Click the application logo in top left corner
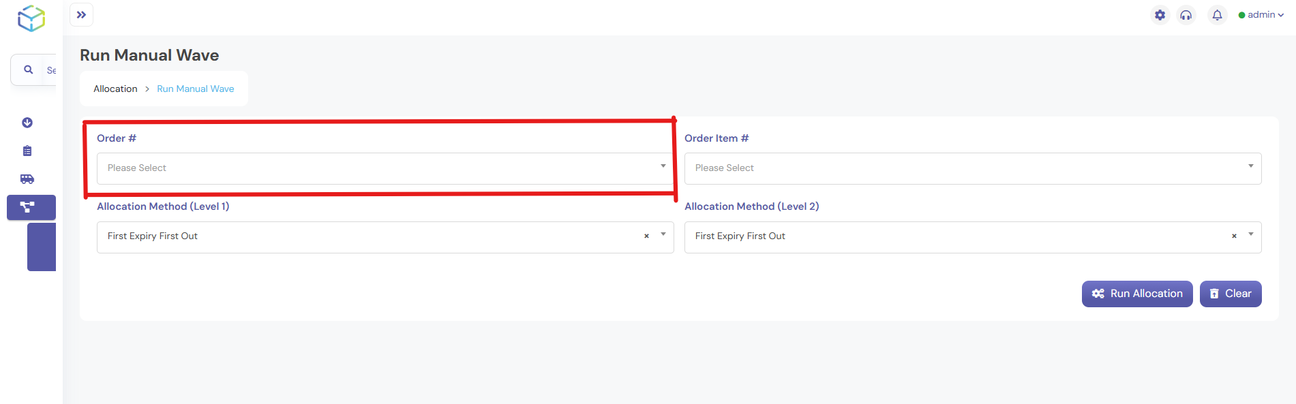1296x404 pixels. [x=31, y=20]
